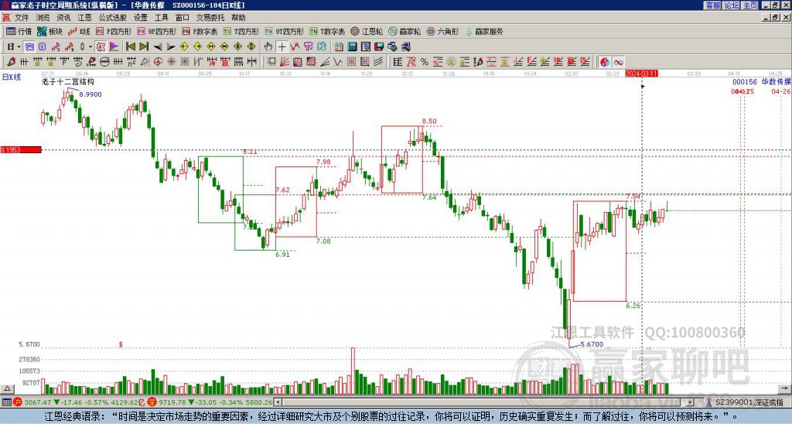
Task: Click the 日K线 chart label
Action: [11, 77]
